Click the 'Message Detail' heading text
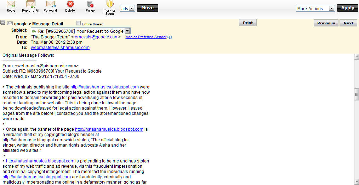The height and width of the screenshot is (185, 359). [x=48, y=24]
